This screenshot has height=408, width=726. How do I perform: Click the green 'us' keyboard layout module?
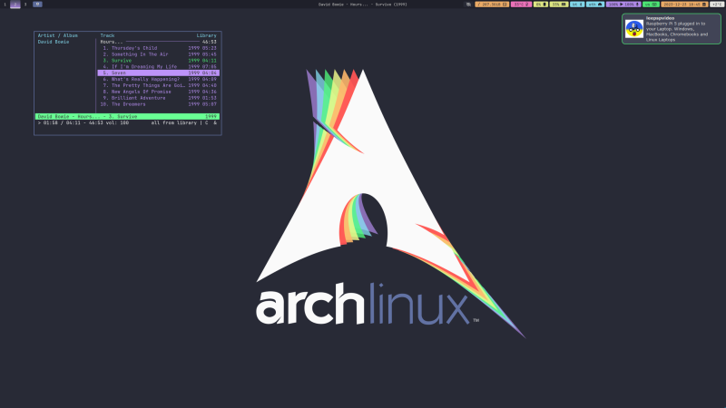tap(651, 5)
